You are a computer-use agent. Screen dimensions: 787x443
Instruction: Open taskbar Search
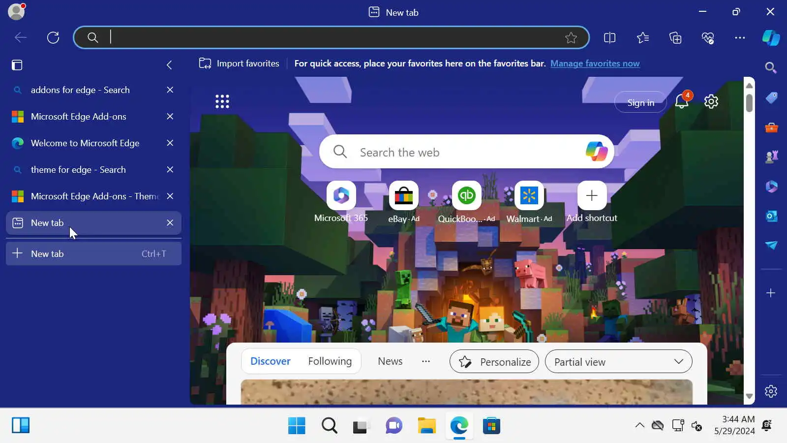pyautogui.click(x=329, y=426)
